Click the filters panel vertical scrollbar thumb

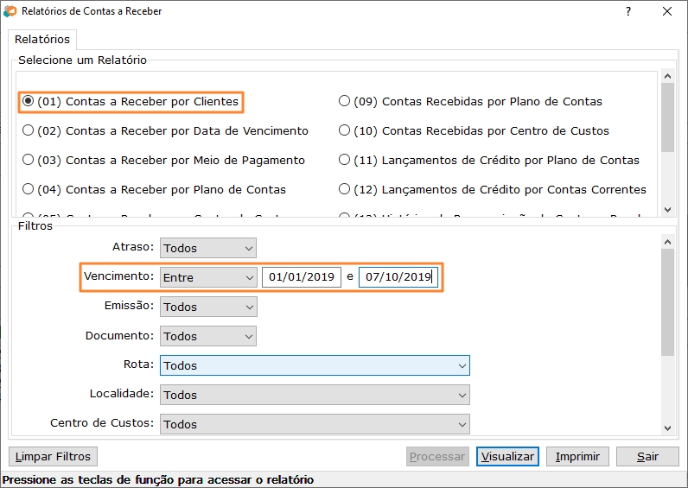click(667, 302)
